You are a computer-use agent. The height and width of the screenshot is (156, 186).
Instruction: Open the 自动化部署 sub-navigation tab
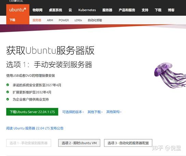pyautogui.click(x=95, y=20)
